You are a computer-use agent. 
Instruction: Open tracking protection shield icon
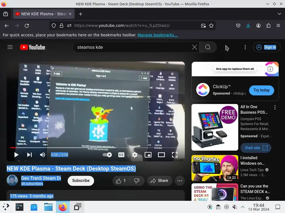54,26
